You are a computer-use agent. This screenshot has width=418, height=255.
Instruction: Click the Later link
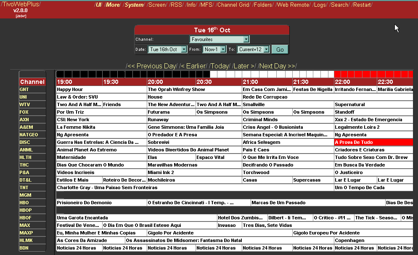click(244, 66)
